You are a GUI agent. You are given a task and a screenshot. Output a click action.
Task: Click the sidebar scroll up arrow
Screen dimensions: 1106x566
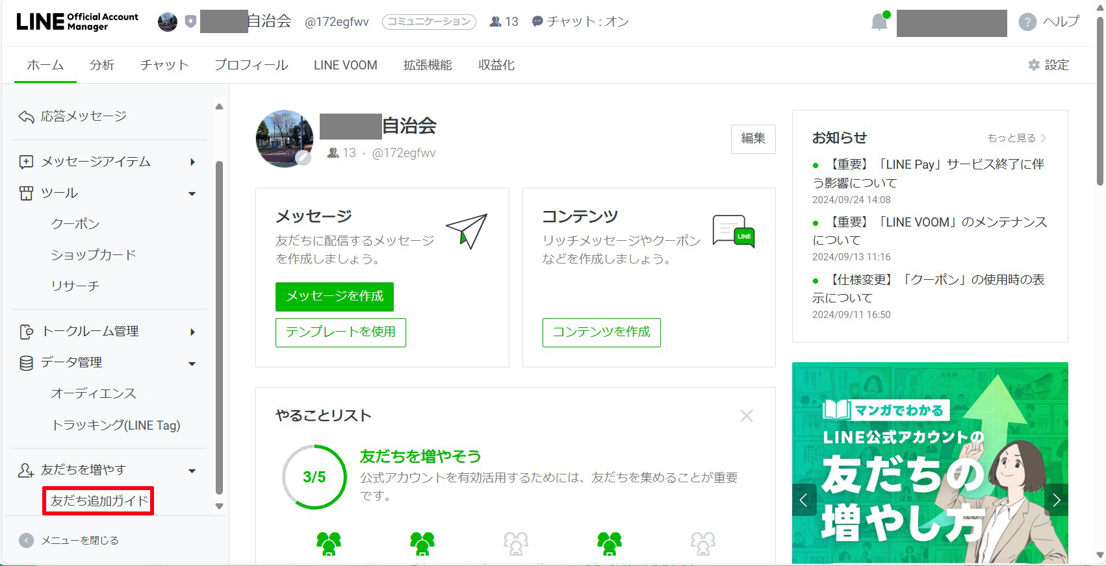[219, 106]
